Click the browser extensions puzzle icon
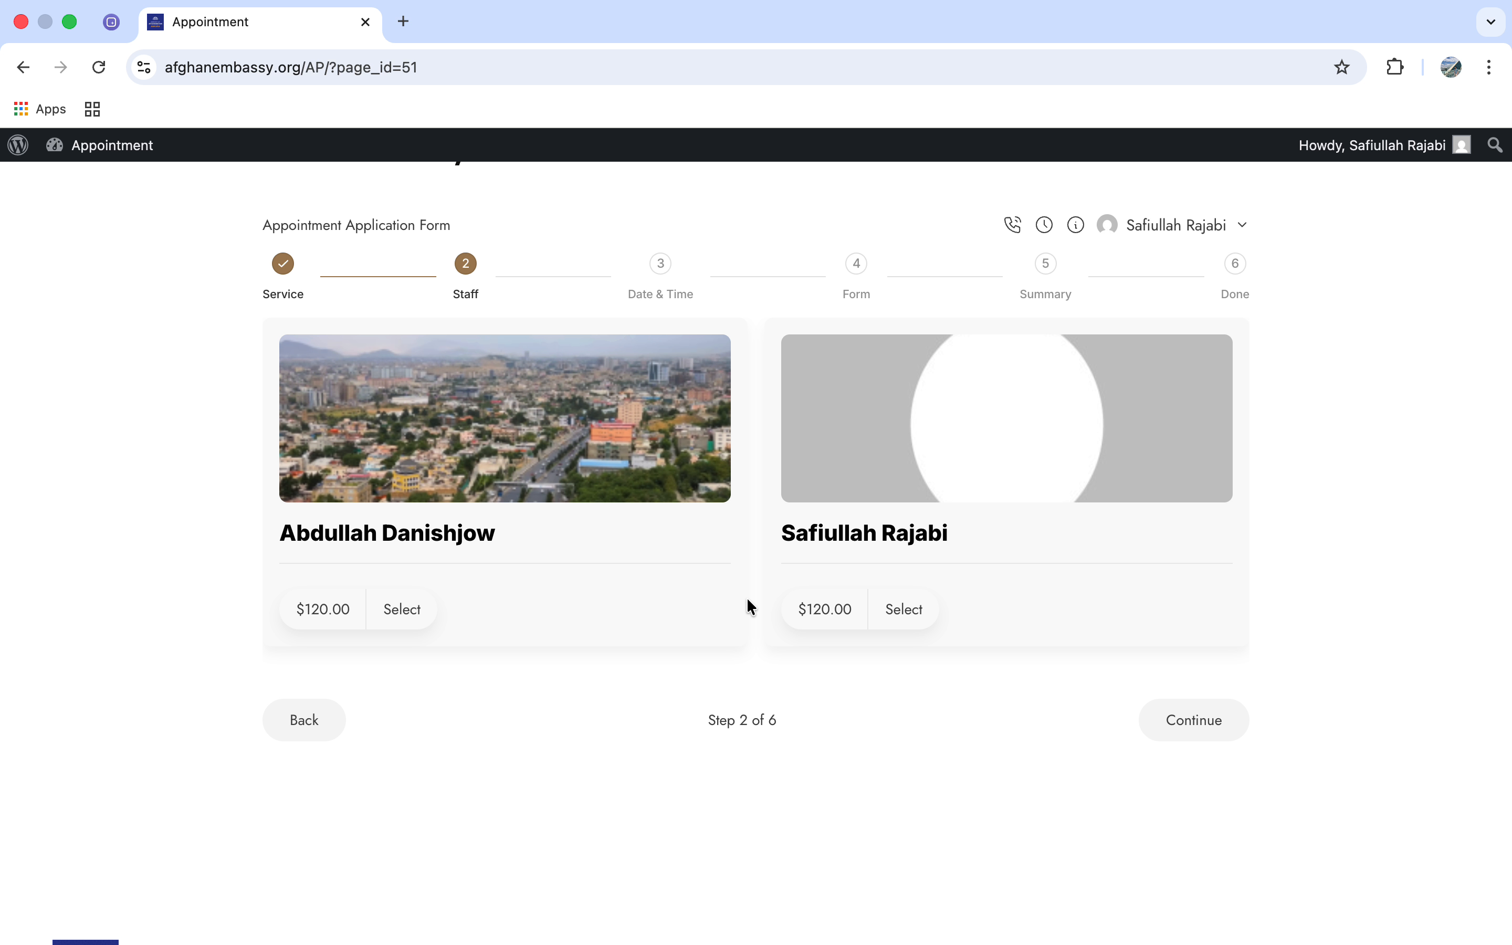The height and width of the screenshot is (945, 1512). (x=1395, y=67)
